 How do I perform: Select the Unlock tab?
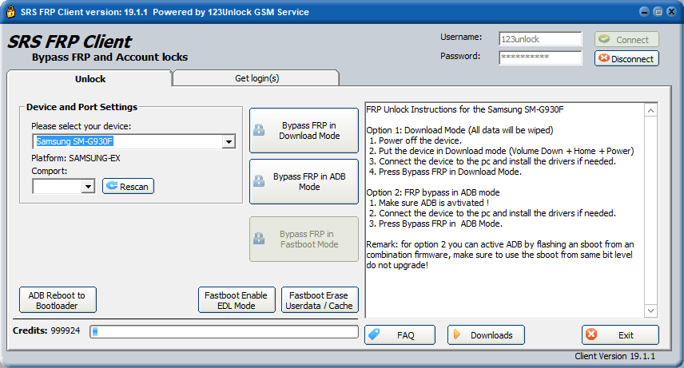pos(89,79)
